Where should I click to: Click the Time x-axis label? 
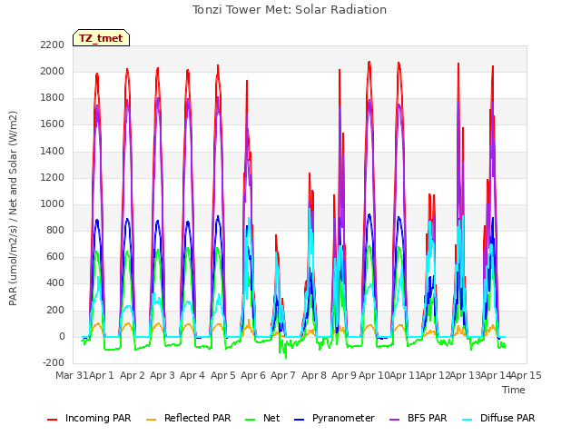point(514,390)
